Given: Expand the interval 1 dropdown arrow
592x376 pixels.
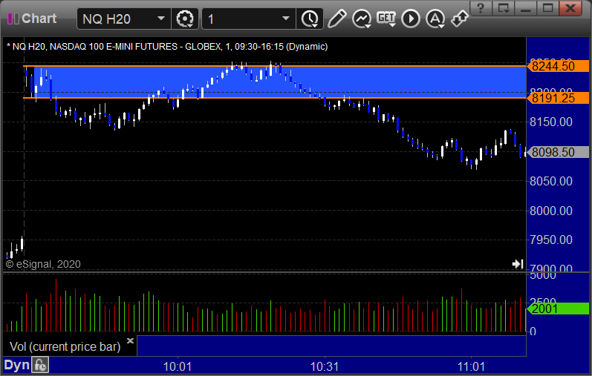Looking at the screenshot, I should click(286, 19).
